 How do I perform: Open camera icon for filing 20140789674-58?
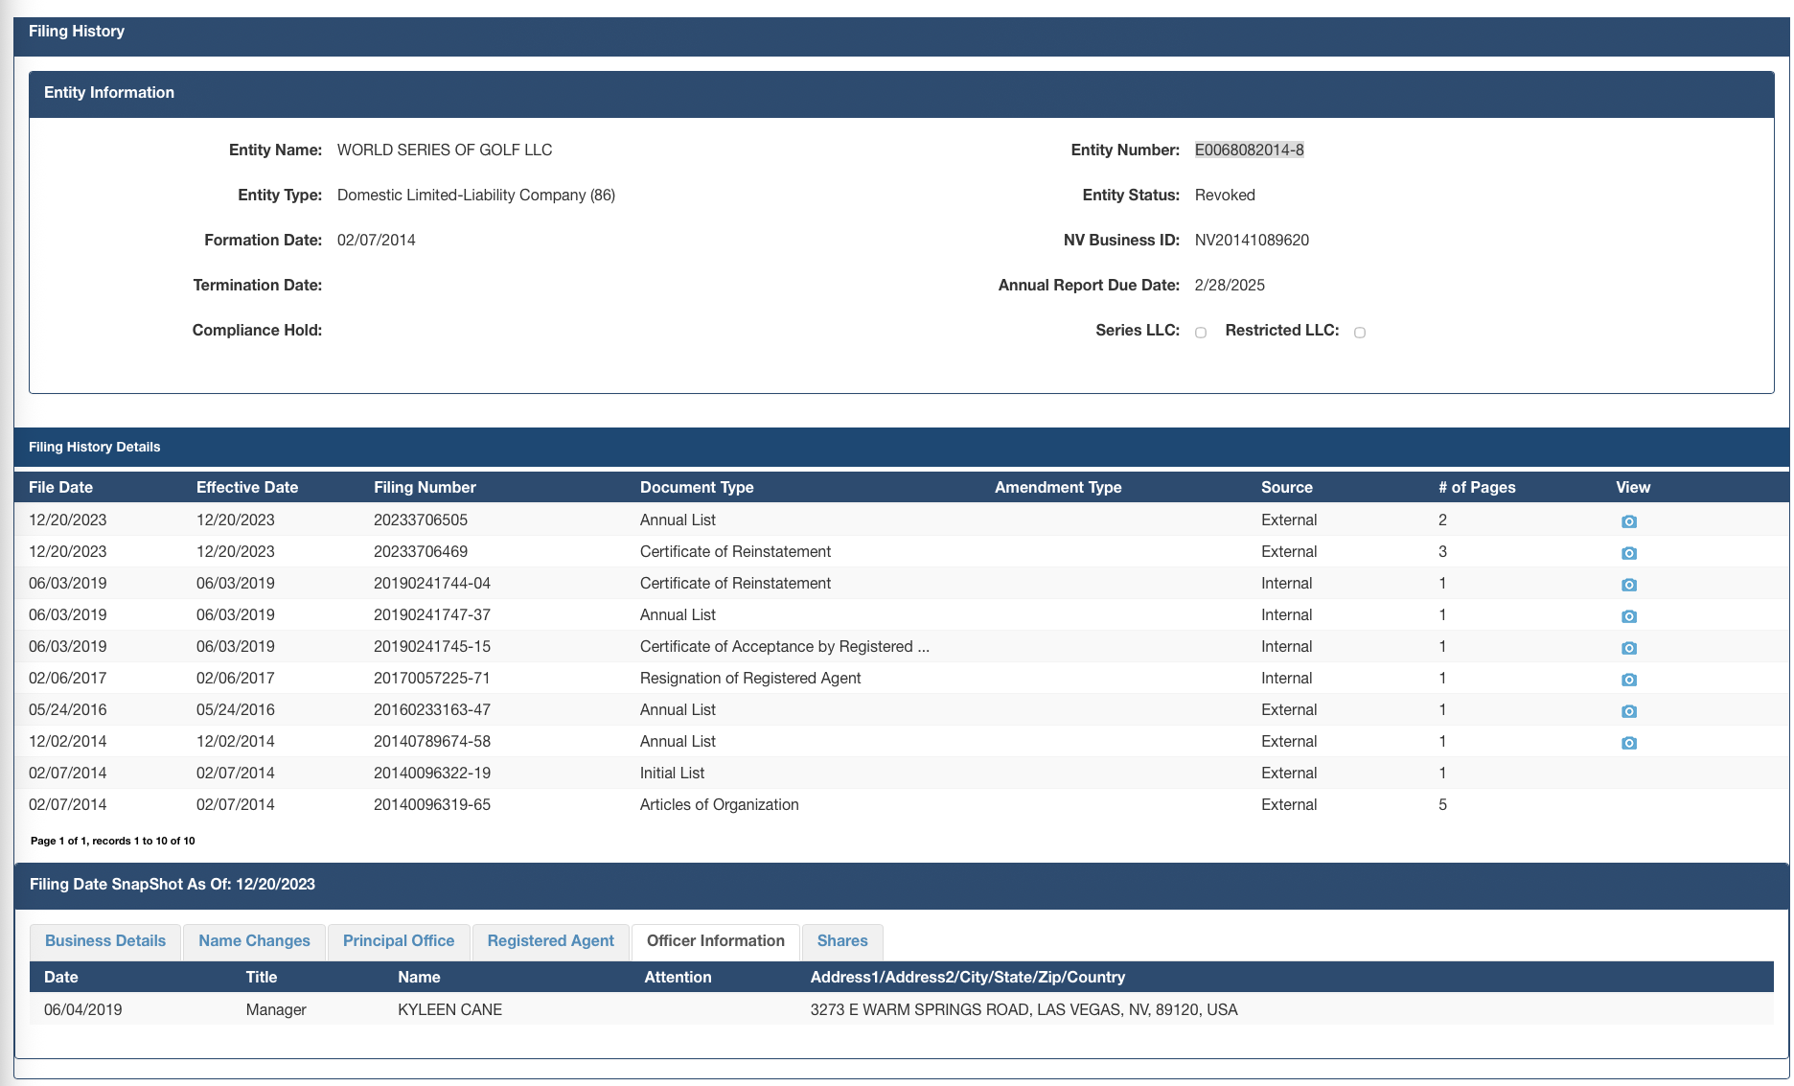1628,743
